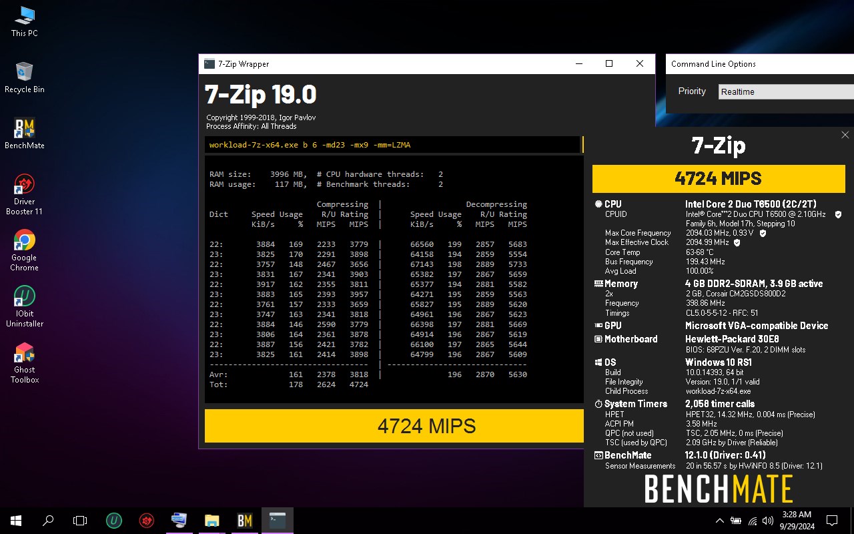Screen dimensions: 854x534
Task: Launch Google Chrome desktop shortcut
Action: [x=24, y=250]
